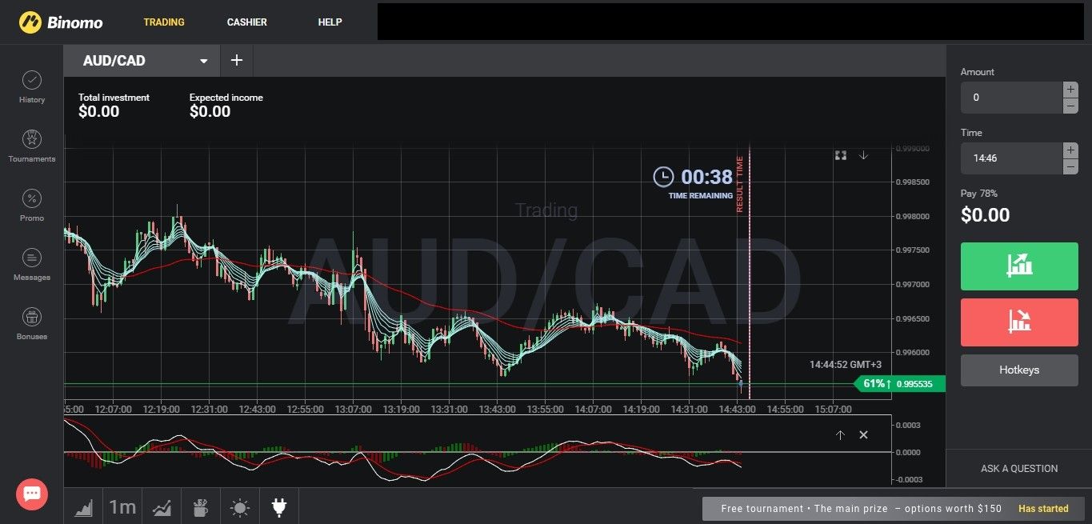Toggle the brightness theme sun icon
The image size is (1092, 524).
pos(240,506)
